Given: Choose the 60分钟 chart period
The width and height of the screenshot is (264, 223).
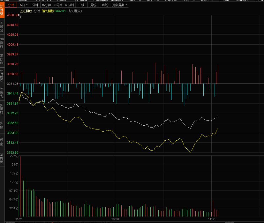Looking at the screenshot, I should coord(70,5).
